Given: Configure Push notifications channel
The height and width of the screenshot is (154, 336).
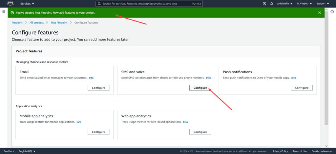Looking at the screenshot, I should coord(302,88).
